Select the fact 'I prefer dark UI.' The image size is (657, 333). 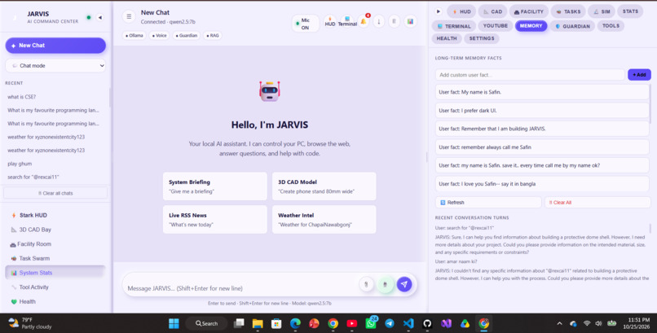pyautogui.click(x=542, y=111)
